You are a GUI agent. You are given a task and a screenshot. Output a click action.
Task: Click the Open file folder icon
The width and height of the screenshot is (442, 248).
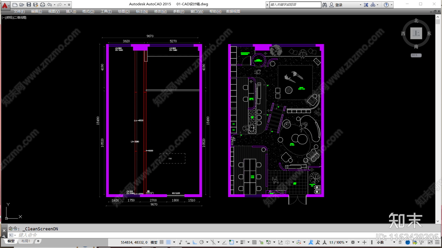22,5
